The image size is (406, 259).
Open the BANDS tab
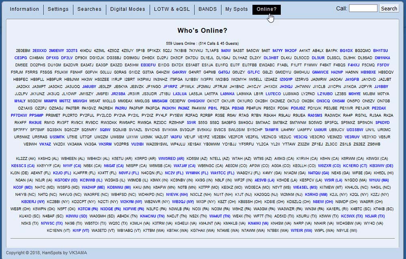tap(207, 9)
